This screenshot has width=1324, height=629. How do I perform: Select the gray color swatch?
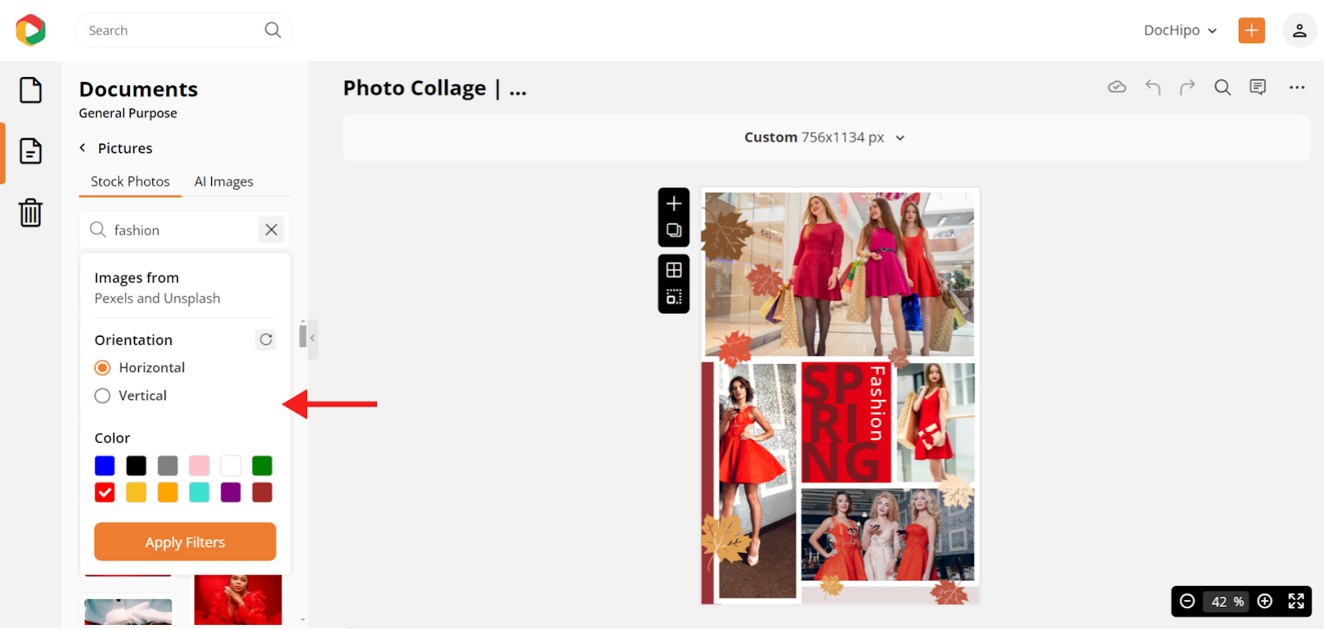pyautogui.click(x=167, y=465)
